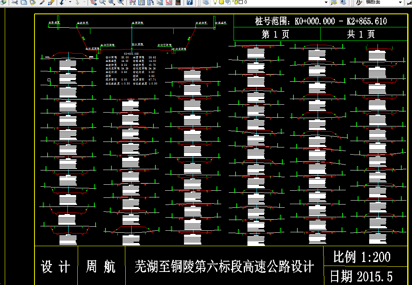
Task: Activate the Zoom Realtime magnifier tool
Action: (x=102, y=3)
